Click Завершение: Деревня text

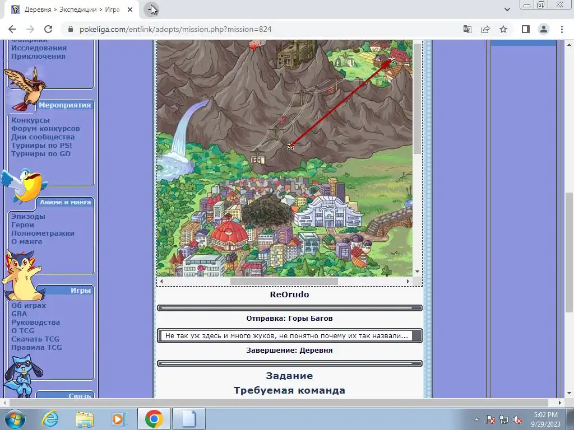[x=289, y=350]
